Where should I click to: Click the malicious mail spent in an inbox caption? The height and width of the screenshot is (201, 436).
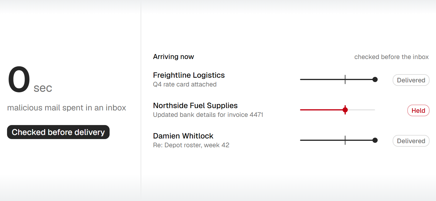click(67, 108)
